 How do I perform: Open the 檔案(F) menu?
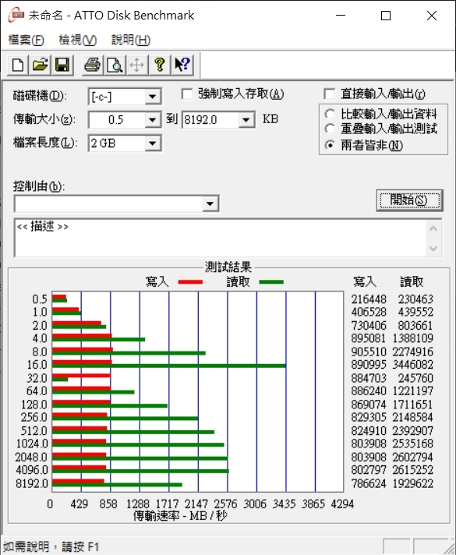click(26, 40)
